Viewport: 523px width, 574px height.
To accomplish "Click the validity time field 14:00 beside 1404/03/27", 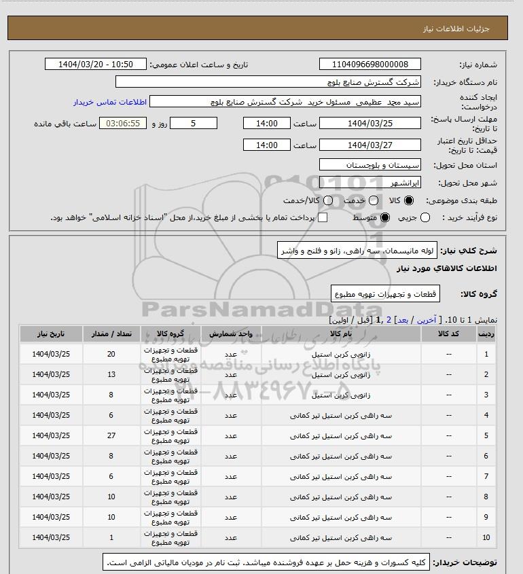I will pyautogui.click(x=266, y=145).
